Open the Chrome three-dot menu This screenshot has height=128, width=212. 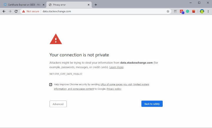pyautogui.click(x=208, y=11)
